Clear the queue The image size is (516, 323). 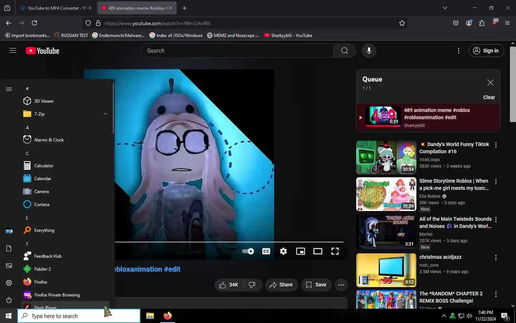(x=489, y=97)
